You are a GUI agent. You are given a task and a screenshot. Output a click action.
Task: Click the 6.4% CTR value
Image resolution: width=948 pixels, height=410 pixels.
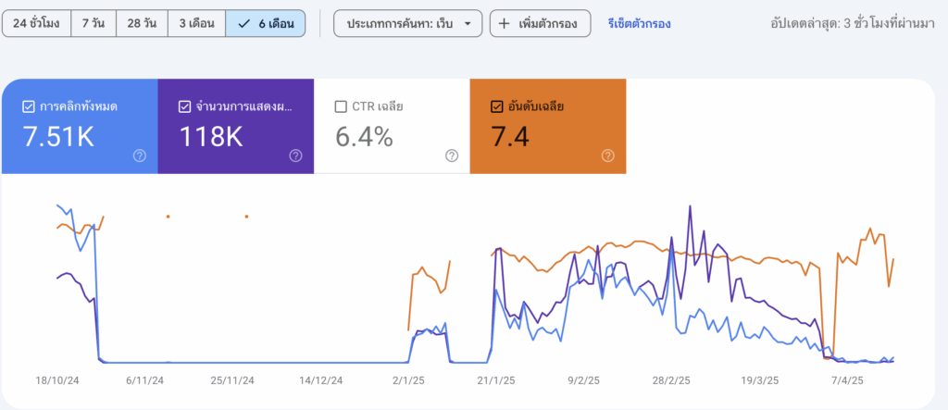pos(364,137)
